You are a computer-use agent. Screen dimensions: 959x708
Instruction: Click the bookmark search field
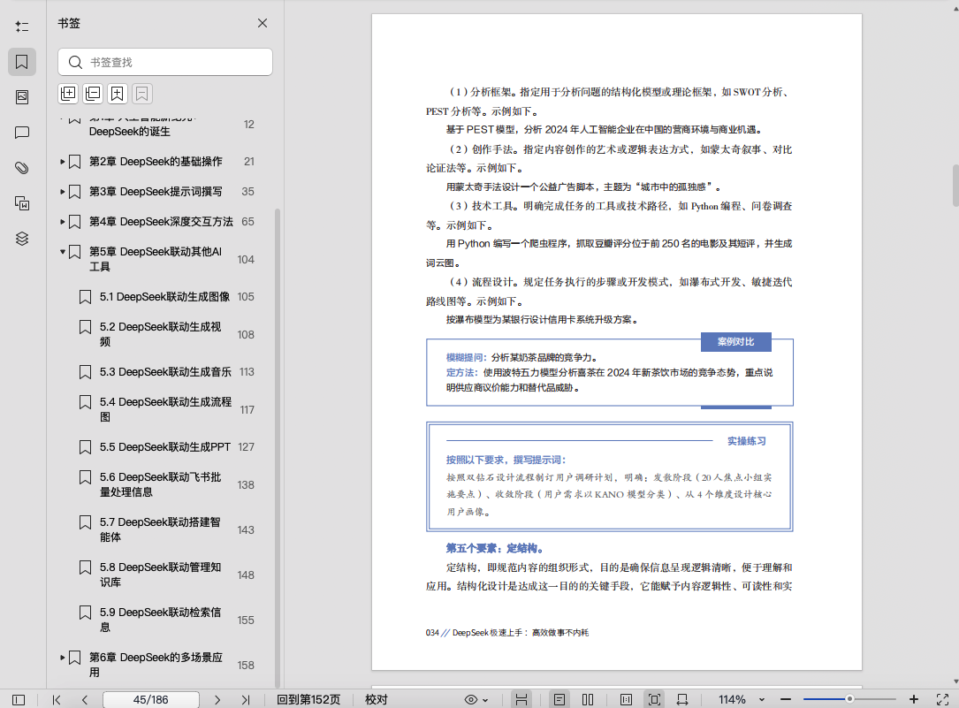165,63
